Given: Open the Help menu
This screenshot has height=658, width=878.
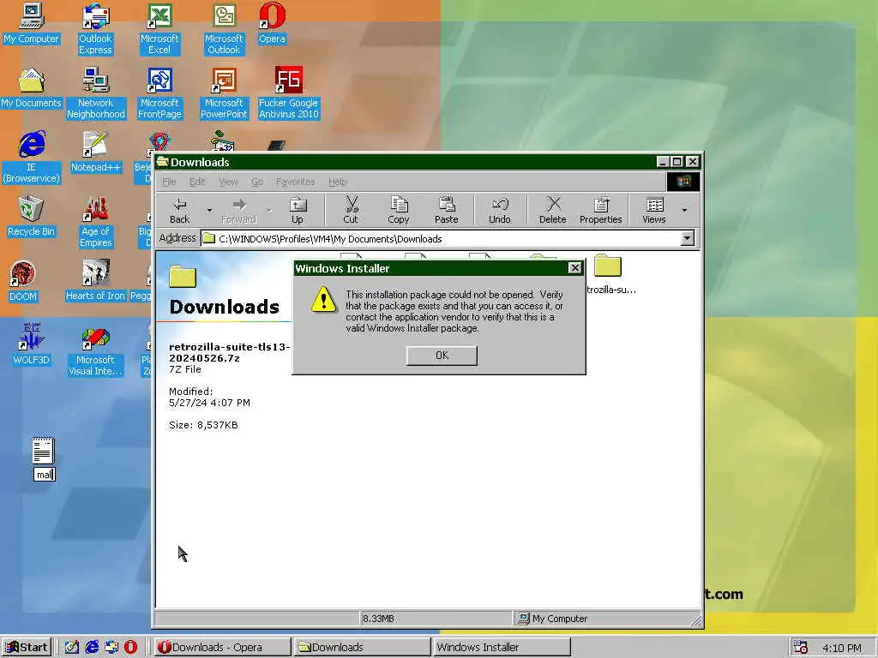Looking at the screenshot, I should pyautogui.click(x=338, y=182).
